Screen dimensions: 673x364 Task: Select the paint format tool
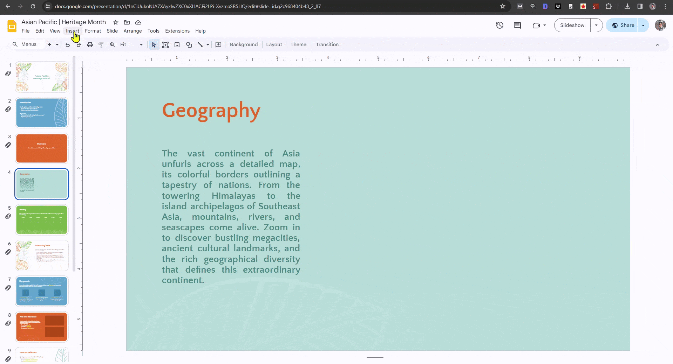(x=101, y=44)
